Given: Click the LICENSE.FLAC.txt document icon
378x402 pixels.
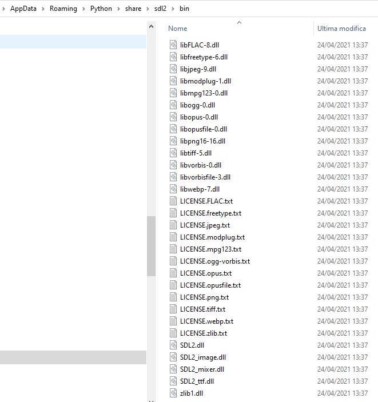Looking at the screenshot, I should pyautogui.click(x=173, y=201).
